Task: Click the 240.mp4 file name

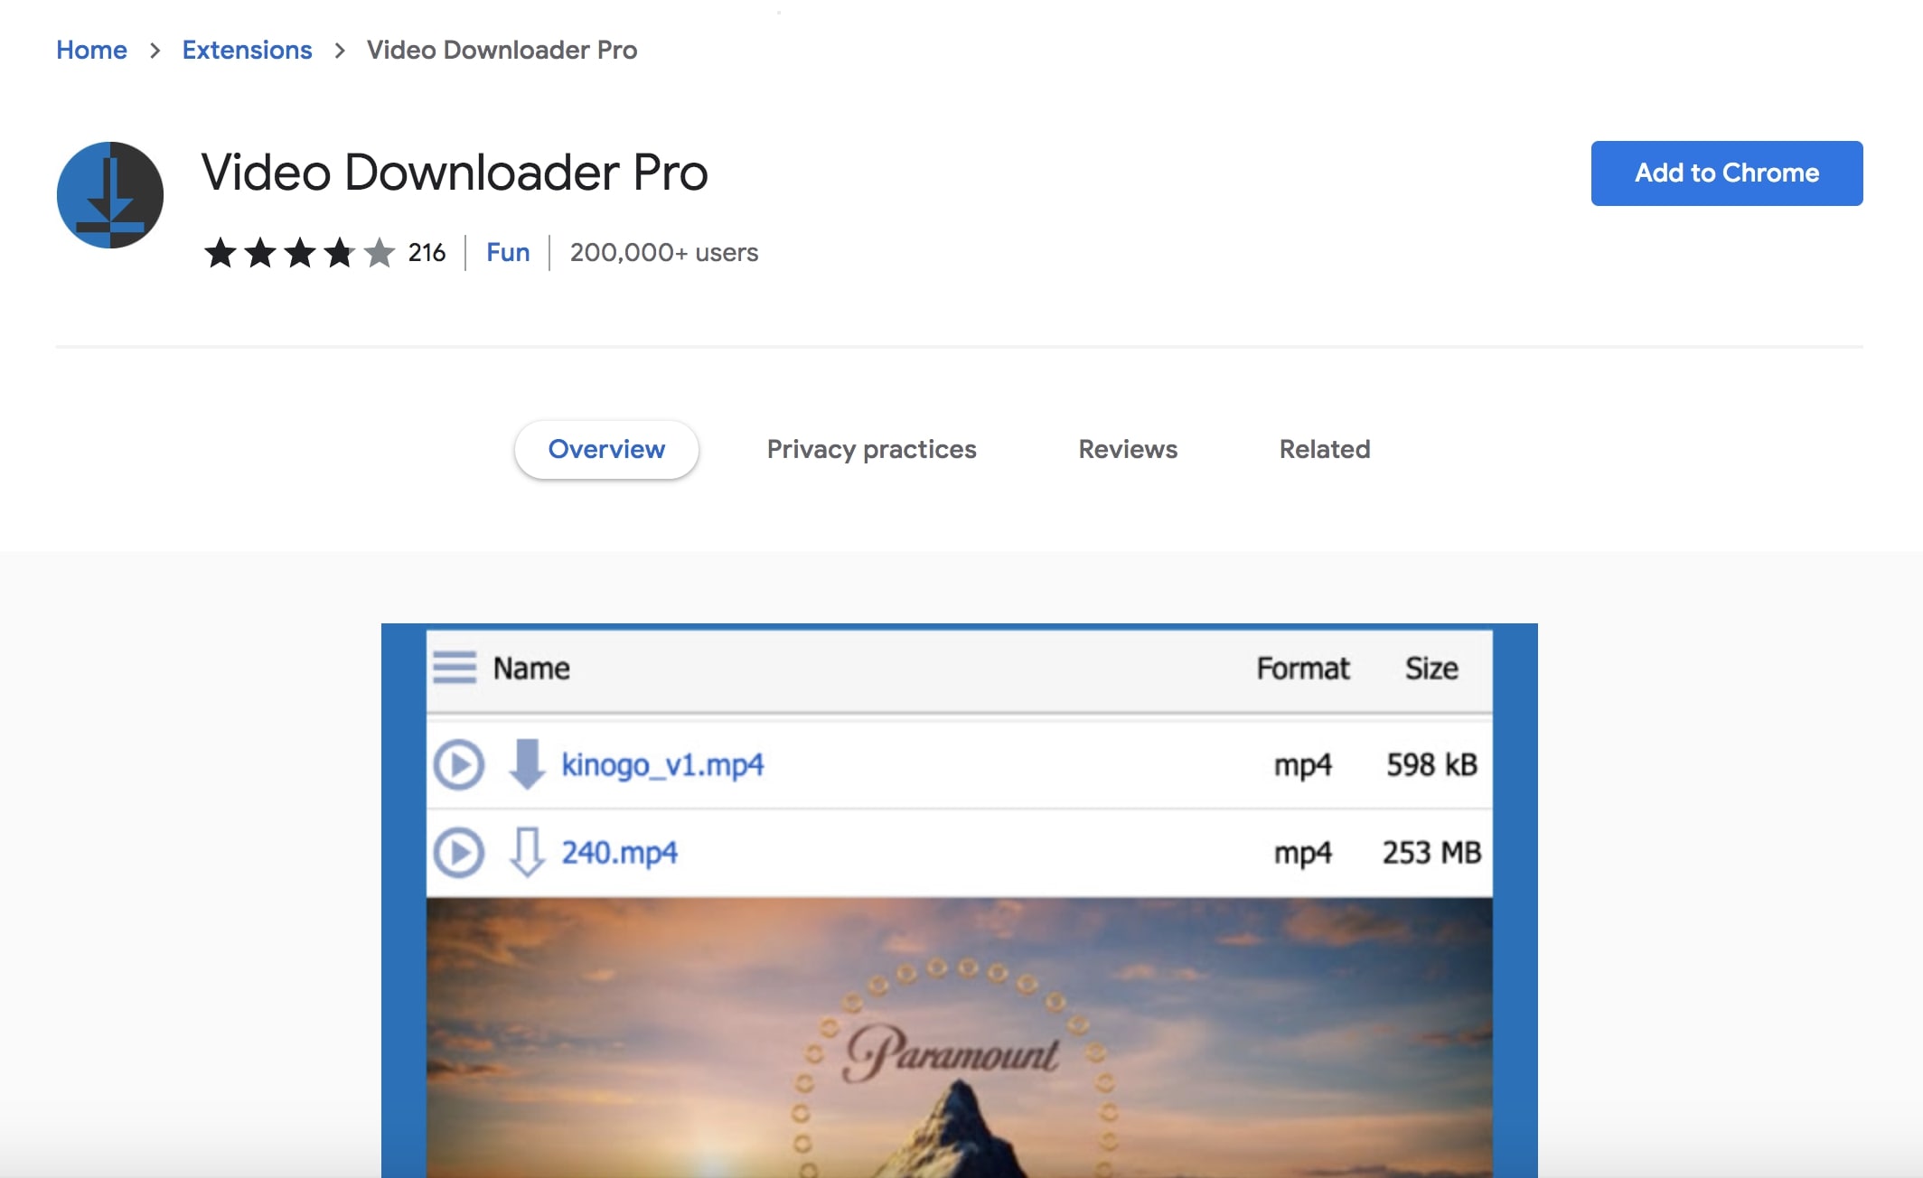Action: (620, 852)
